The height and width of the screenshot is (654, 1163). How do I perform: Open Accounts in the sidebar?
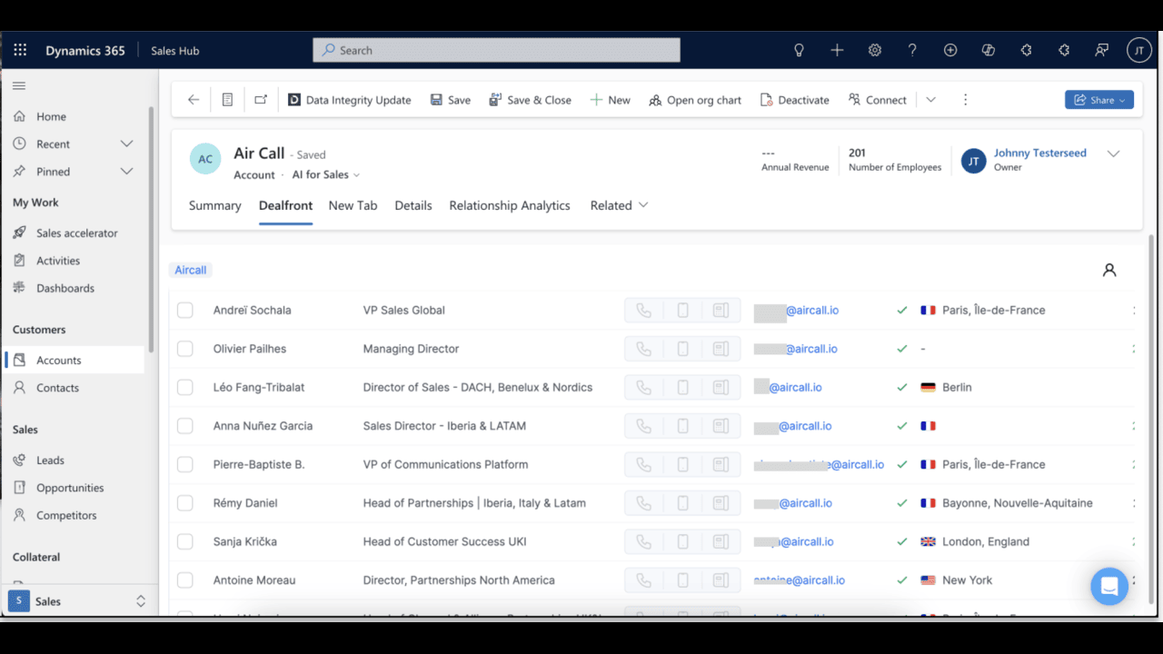[x=75, y=360]
